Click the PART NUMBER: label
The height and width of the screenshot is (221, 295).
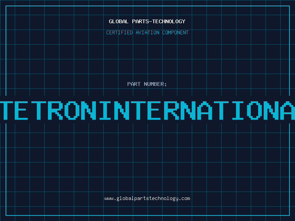point(147,84)
